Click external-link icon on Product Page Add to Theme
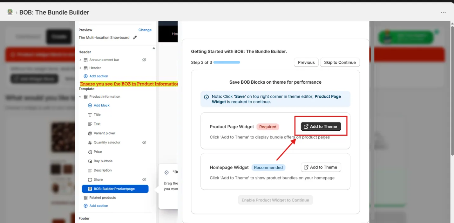Screen dimensions: 454x223 click(x=306, y=127)
